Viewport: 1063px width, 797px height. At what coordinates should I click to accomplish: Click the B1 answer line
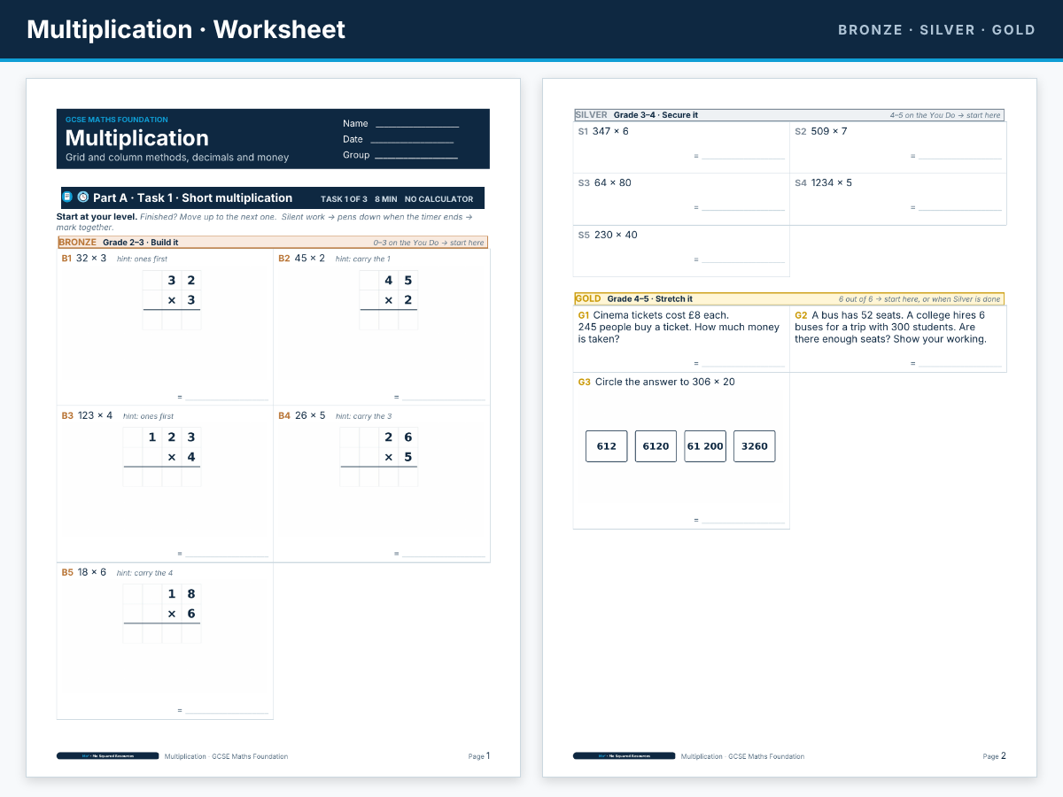pyautogui.click(x=227, y=399)
